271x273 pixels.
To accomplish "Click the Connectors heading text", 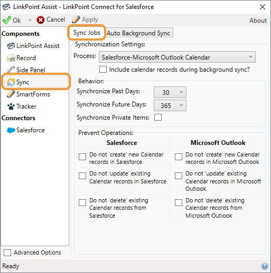I will pos(18,118).
